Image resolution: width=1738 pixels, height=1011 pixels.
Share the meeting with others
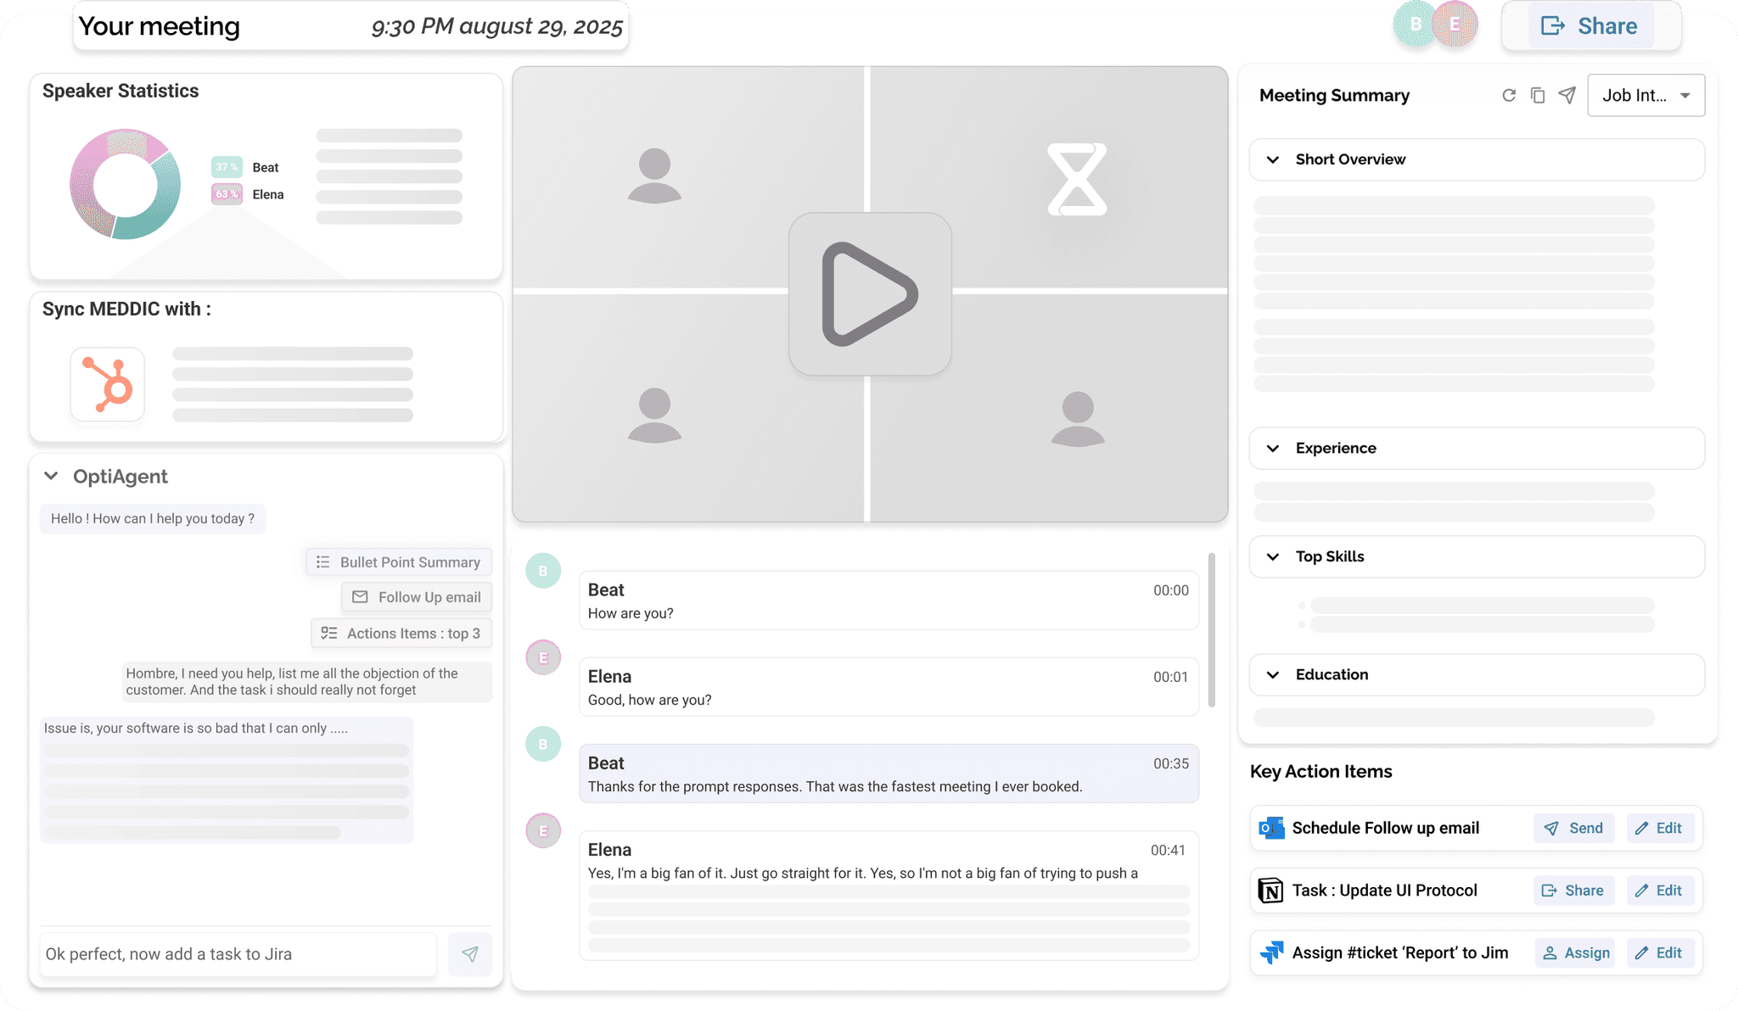tap(1591, 25)
